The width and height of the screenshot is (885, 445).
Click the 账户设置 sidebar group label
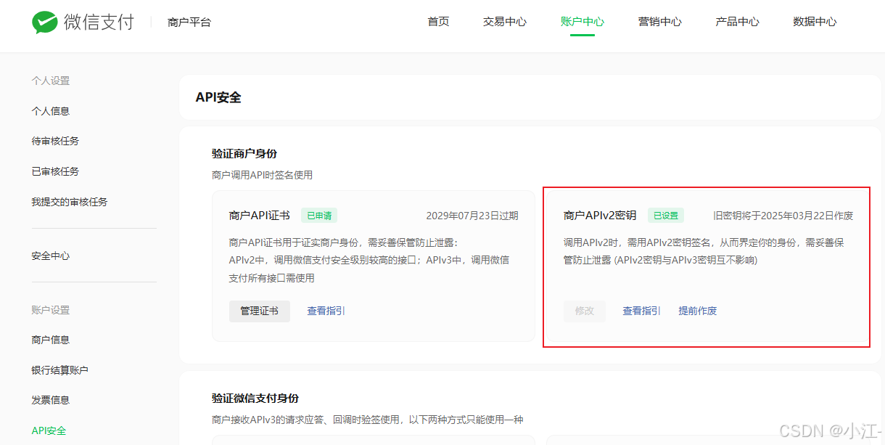51,310
